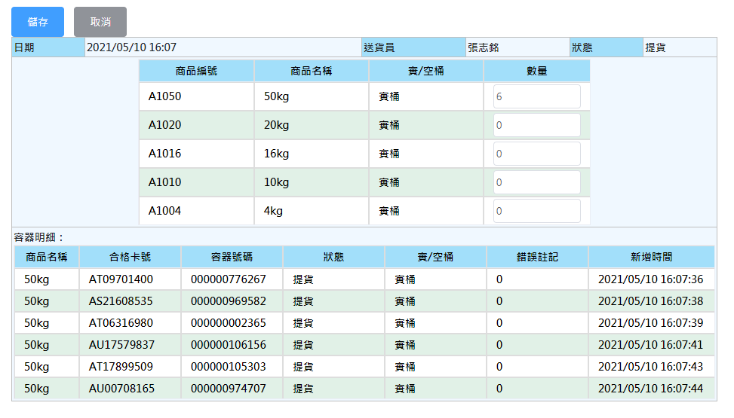Select row with card number AU17579837
Image resolution: width=734 pixels, height=418 pixels.
(364, 345)
